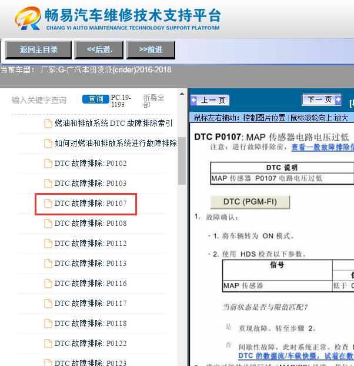The image size is (354, 366).
Task: Click the DTC (PGM-FI) button
Action: (x=250, y=202)
